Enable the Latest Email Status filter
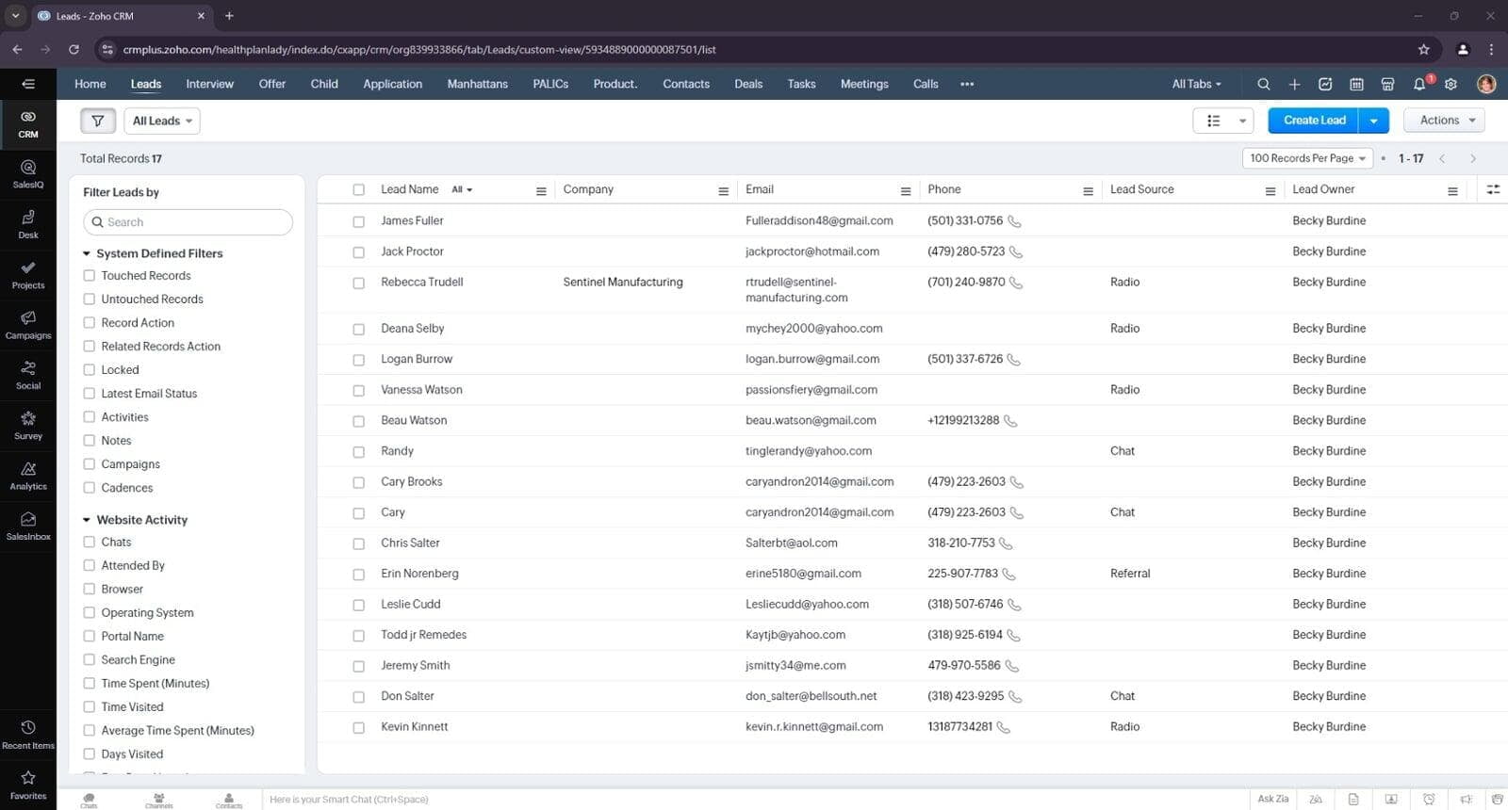Screen dimensions: 1508x810 [x=90, y=394]
